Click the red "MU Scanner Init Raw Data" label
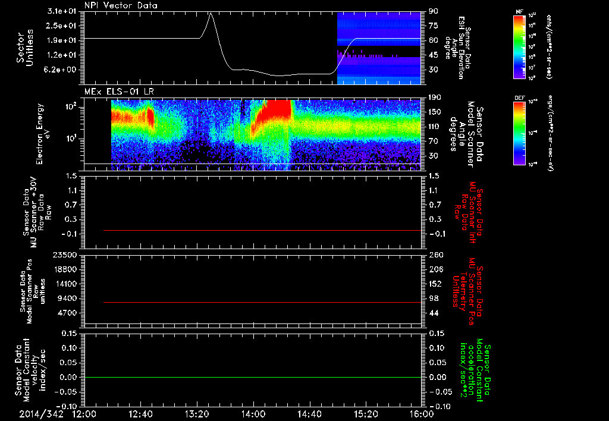 pos(469,213)
